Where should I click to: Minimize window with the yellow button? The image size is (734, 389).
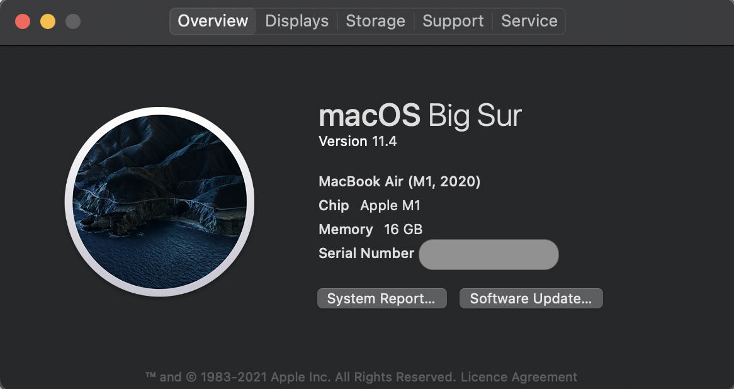tap(48, 21)
